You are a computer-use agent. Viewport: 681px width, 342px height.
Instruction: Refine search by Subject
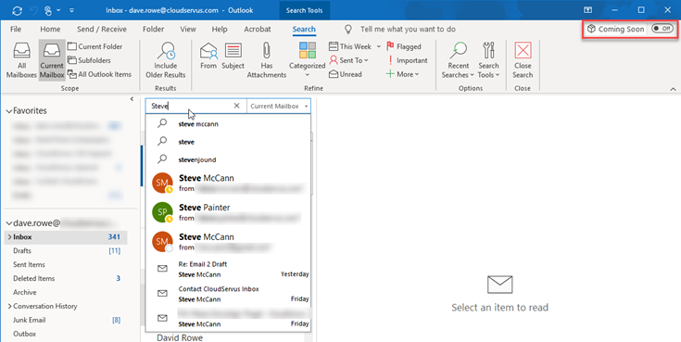[x=233, y=56]
